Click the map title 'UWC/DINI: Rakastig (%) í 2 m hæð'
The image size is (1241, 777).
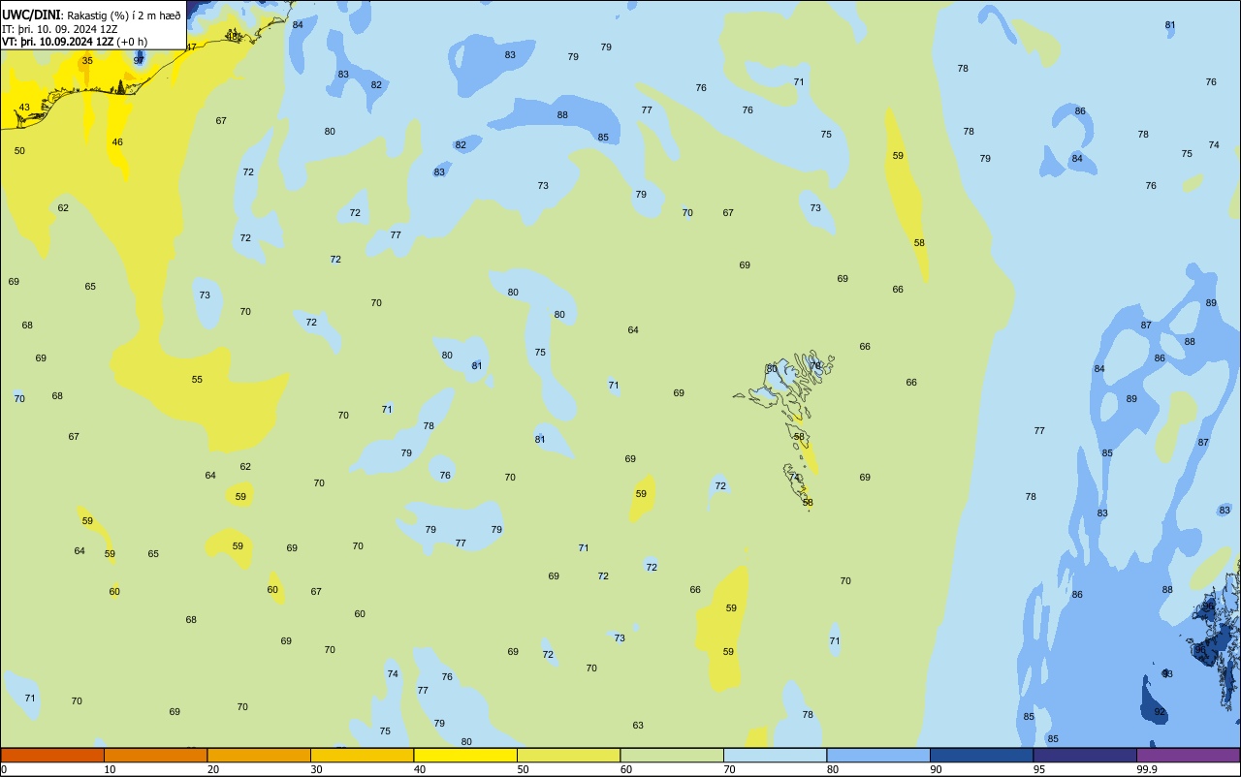91,15
